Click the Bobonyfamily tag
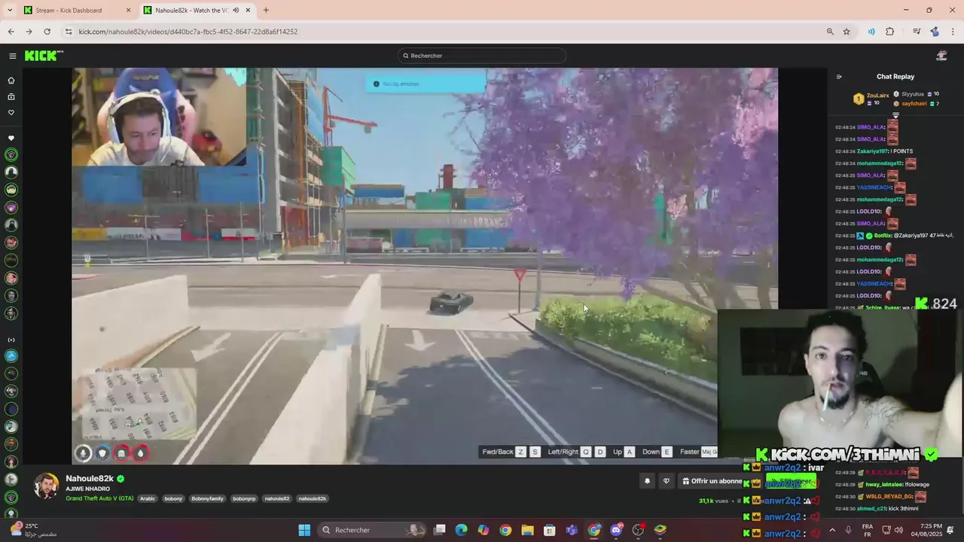This screenshot has height=542, width=964. [x=207, y=498]
